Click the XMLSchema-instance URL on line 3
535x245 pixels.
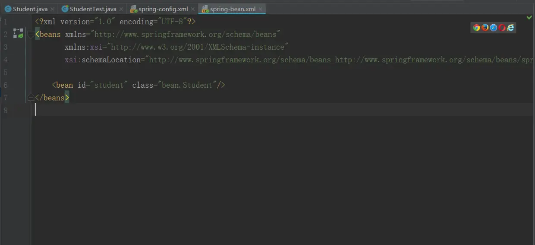click(197, 47)
